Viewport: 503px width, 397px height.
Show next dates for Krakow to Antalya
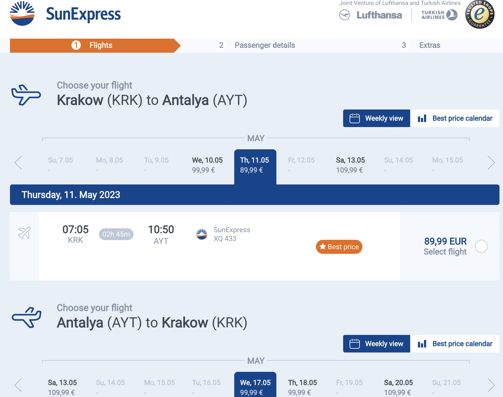pos(491,162)
